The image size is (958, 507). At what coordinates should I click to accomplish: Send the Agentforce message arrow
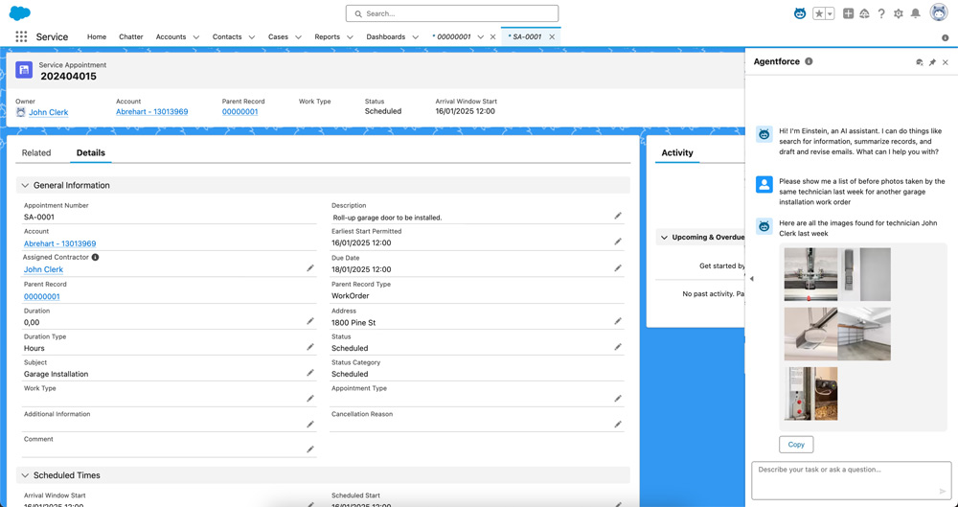[x=943, y=491]
